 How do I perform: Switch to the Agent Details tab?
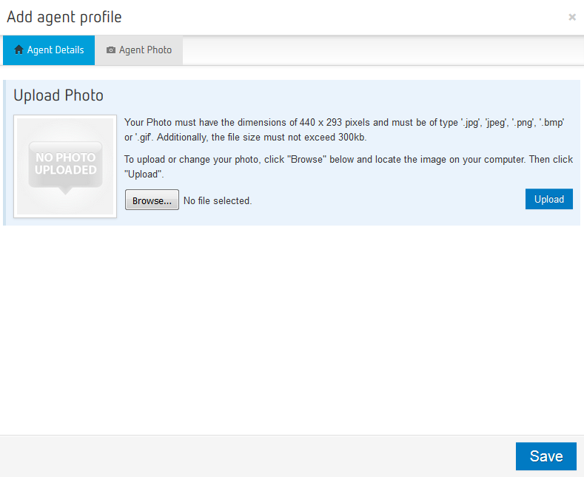pyautogui.click(x=49, y=50)
